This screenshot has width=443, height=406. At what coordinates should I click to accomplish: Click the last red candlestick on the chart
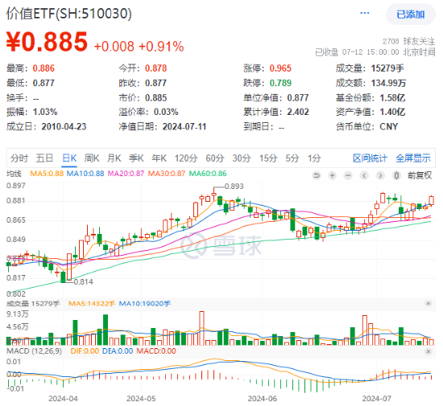coord(431,200)
